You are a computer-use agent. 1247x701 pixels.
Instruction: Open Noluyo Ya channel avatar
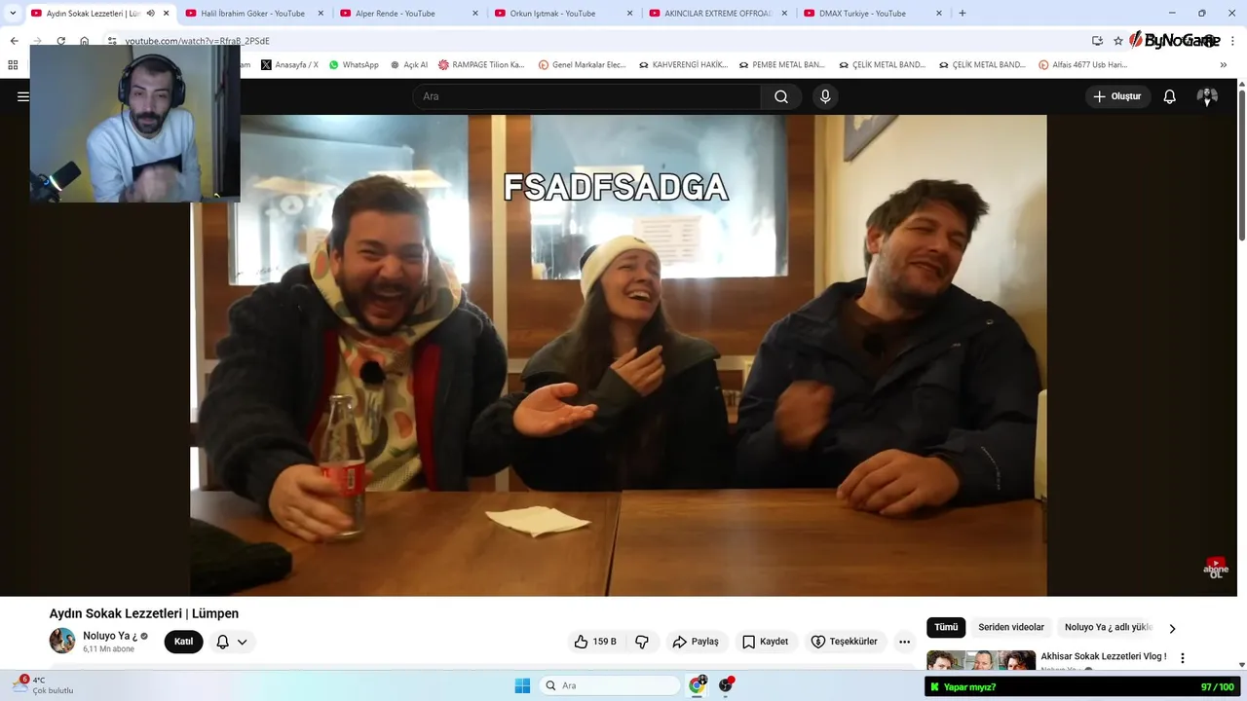point(62,641)
